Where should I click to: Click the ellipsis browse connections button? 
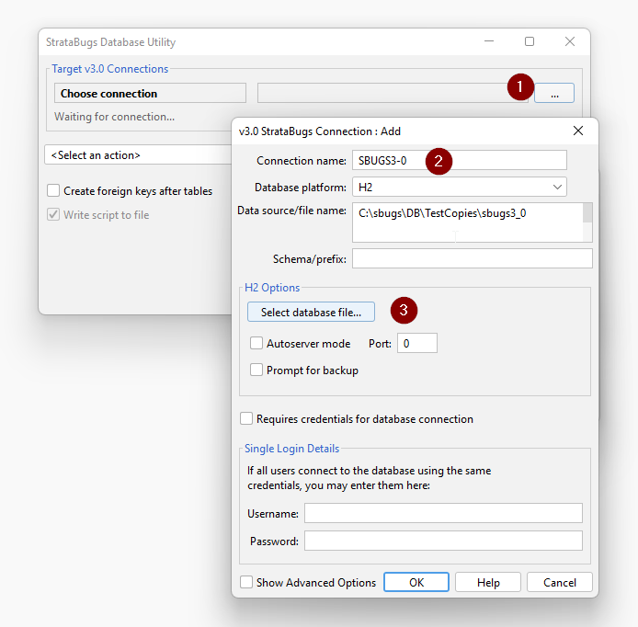(553, 93)
